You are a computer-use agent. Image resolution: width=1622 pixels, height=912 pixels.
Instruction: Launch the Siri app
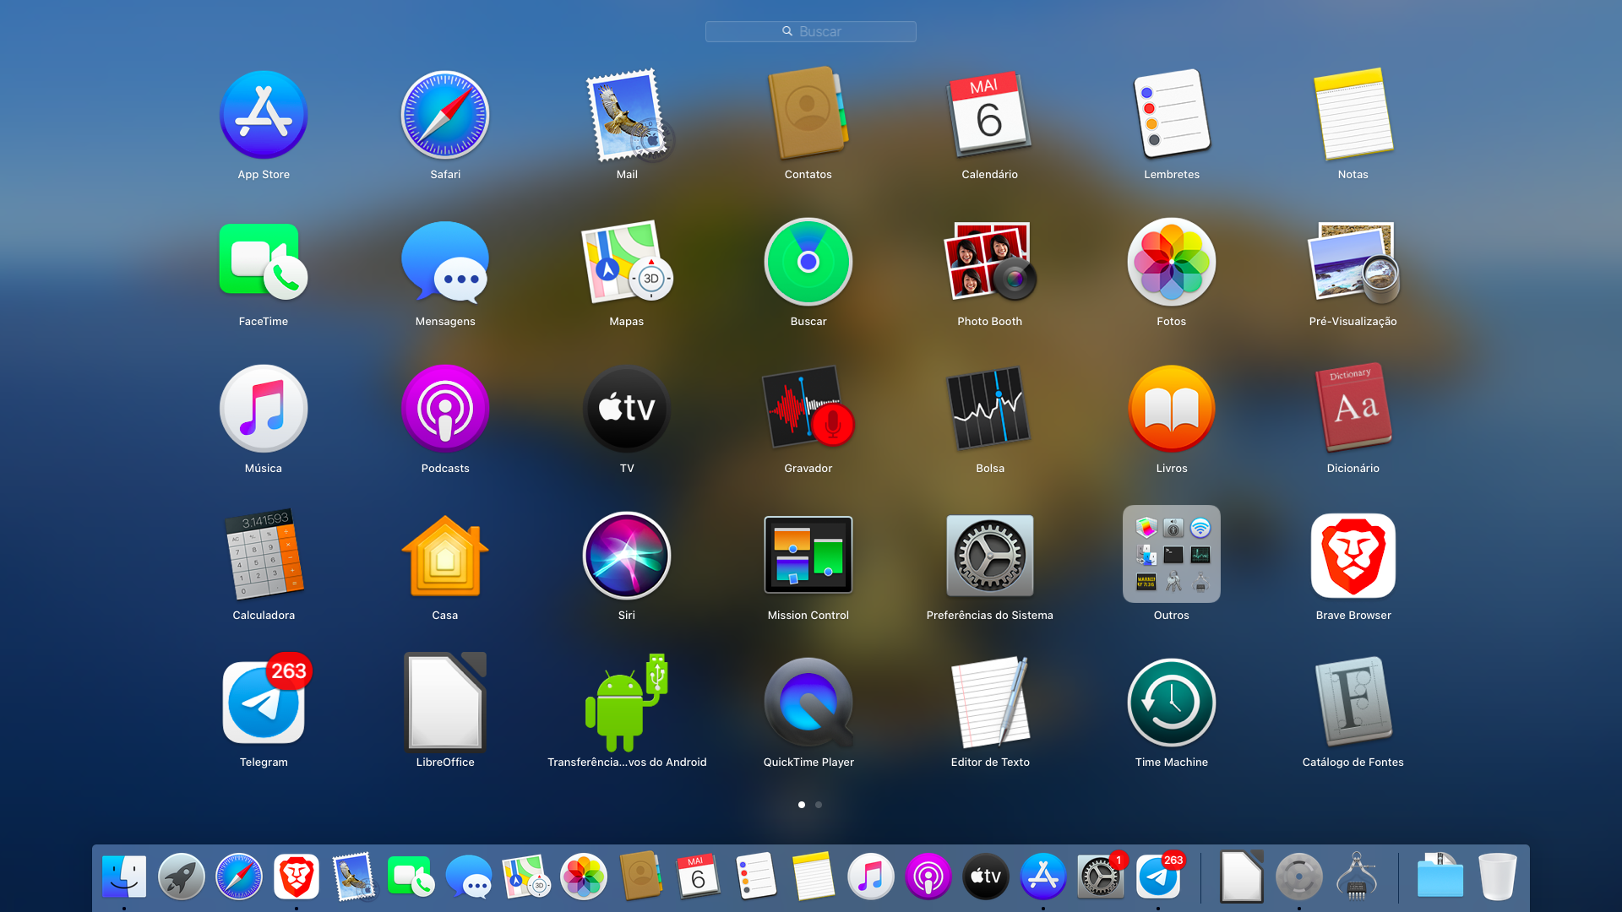626,556
